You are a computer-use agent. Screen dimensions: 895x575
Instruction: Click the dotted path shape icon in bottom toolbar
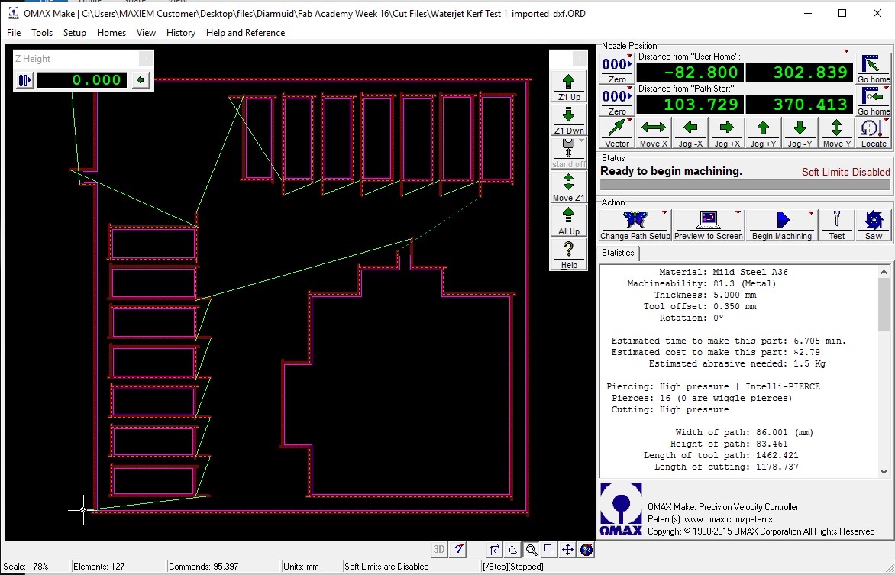[x=512, y=549]
